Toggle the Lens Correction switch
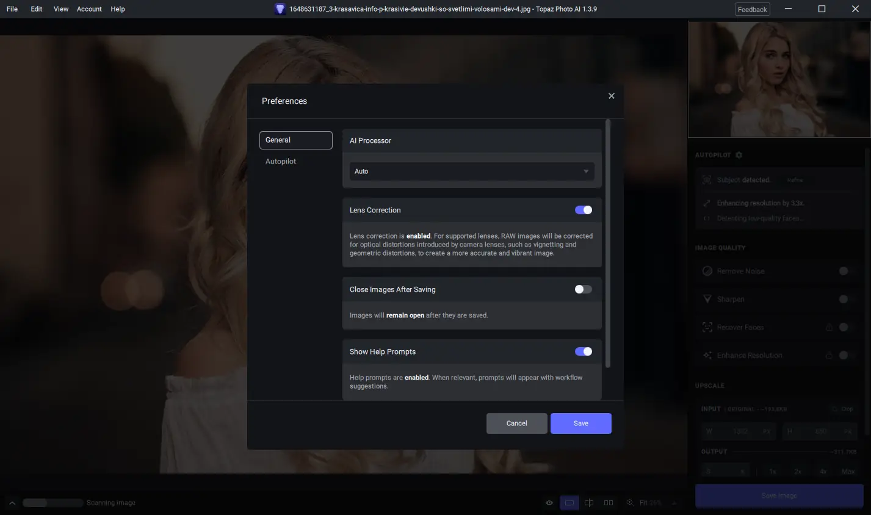The height and width of the screenshot is (515, 871). [x=584, y=210]
